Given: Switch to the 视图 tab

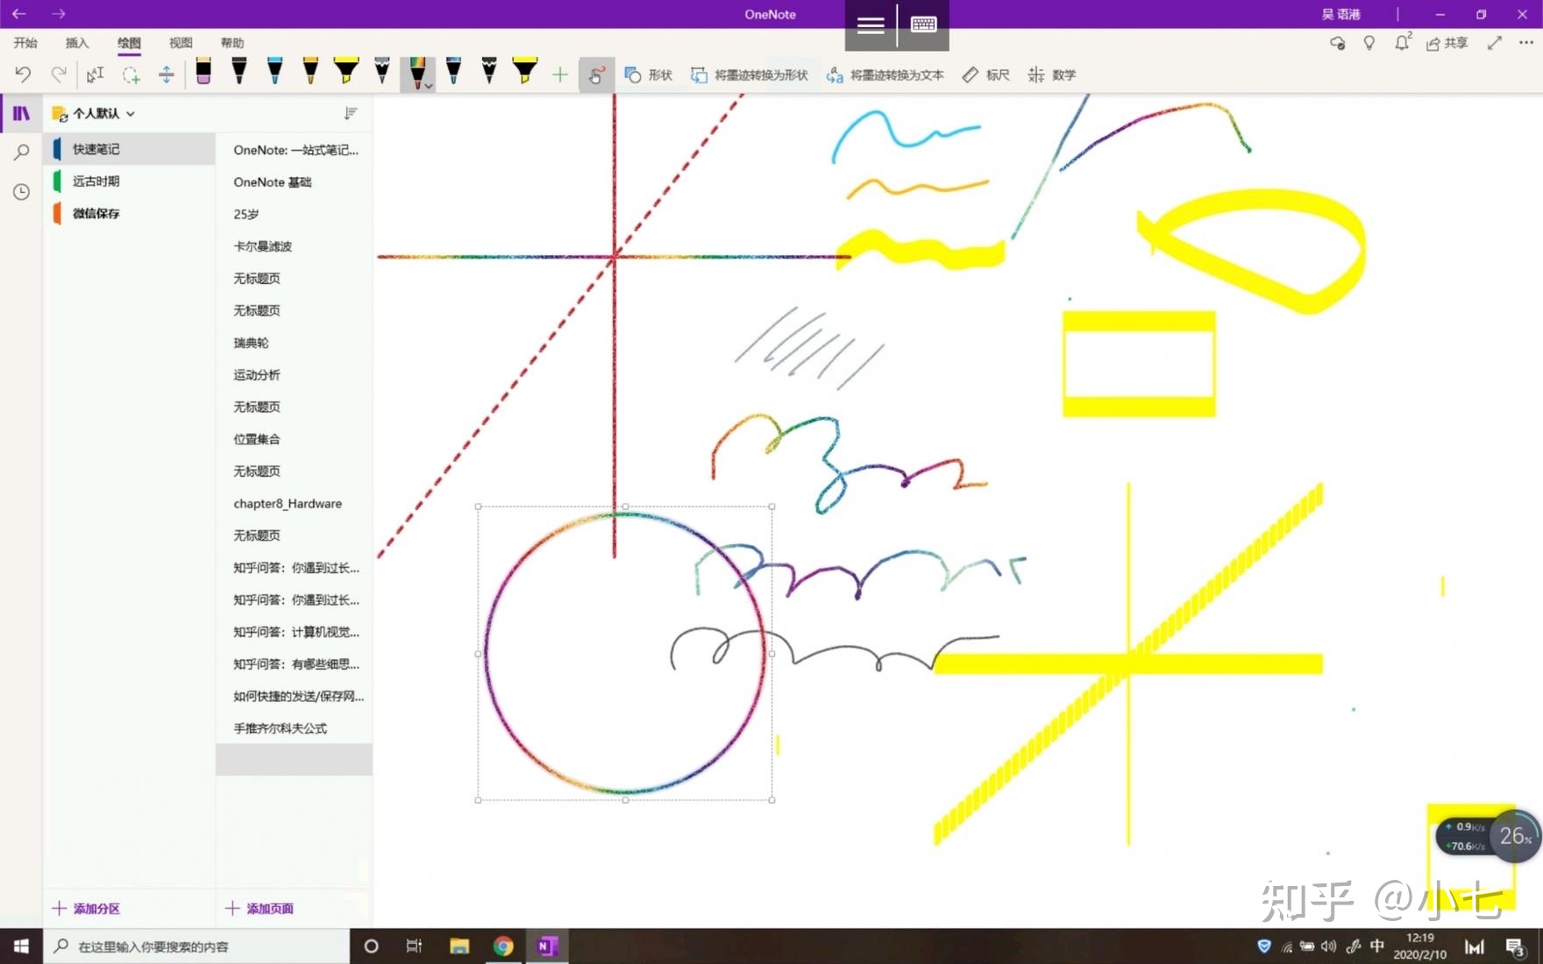Looking at the screenshot, I should (181, 43).
